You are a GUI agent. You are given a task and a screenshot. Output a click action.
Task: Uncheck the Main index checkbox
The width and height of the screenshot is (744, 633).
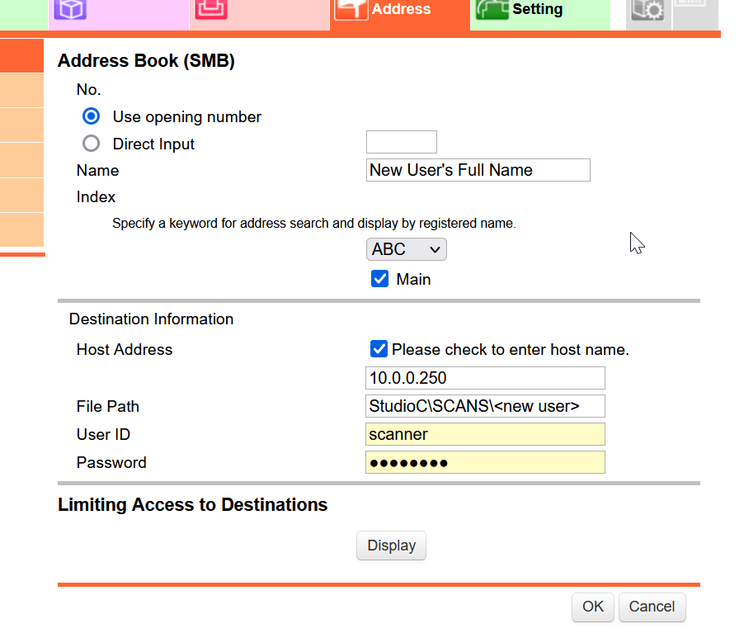pyautogui.click(x=379, y=279)
